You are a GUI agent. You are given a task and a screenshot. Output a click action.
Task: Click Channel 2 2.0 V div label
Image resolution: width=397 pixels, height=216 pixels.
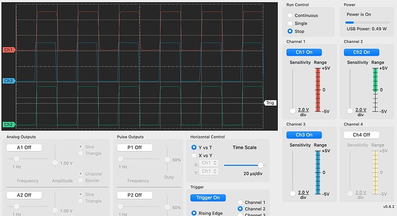tap(361, 112)
